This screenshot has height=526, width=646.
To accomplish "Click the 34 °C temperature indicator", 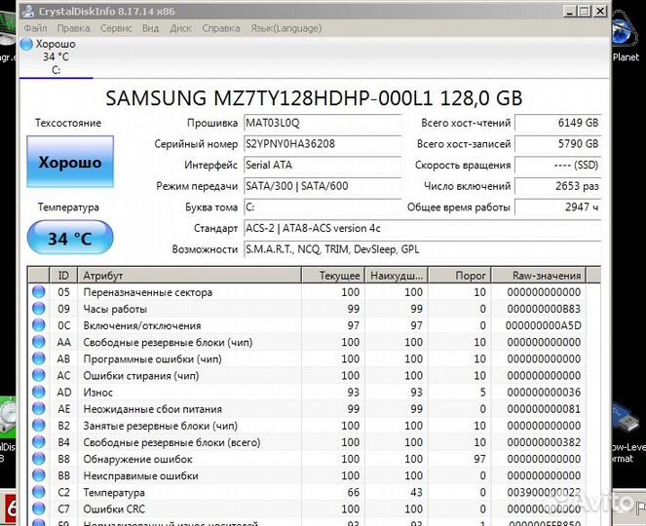I will coord(70,238).
